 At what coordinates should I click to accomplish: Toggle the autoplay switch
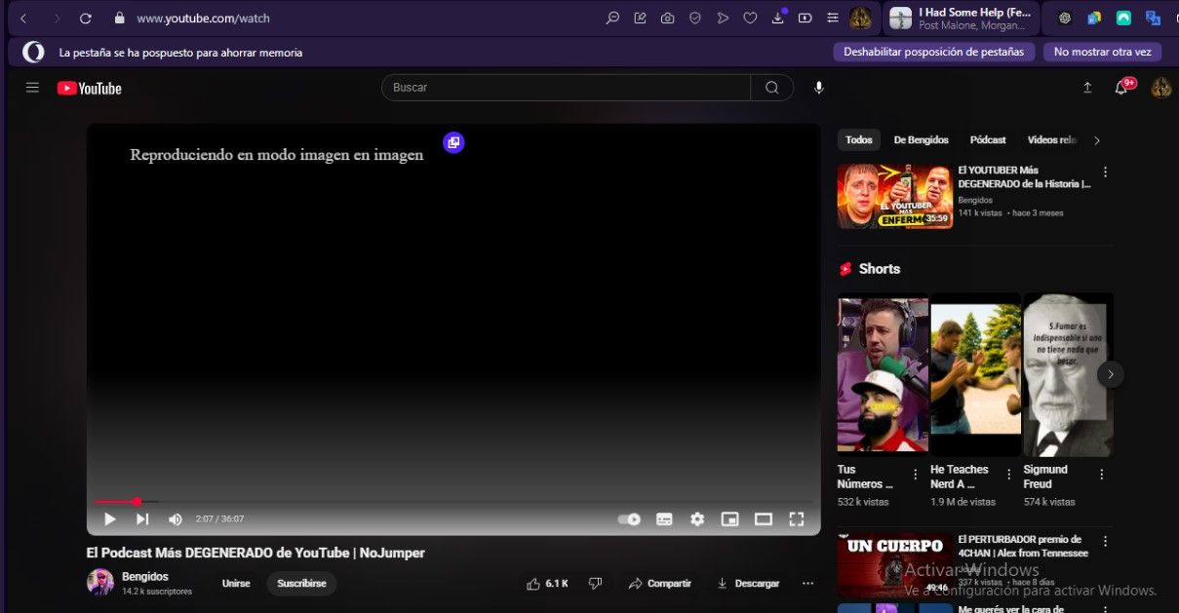tap(629, 519)
